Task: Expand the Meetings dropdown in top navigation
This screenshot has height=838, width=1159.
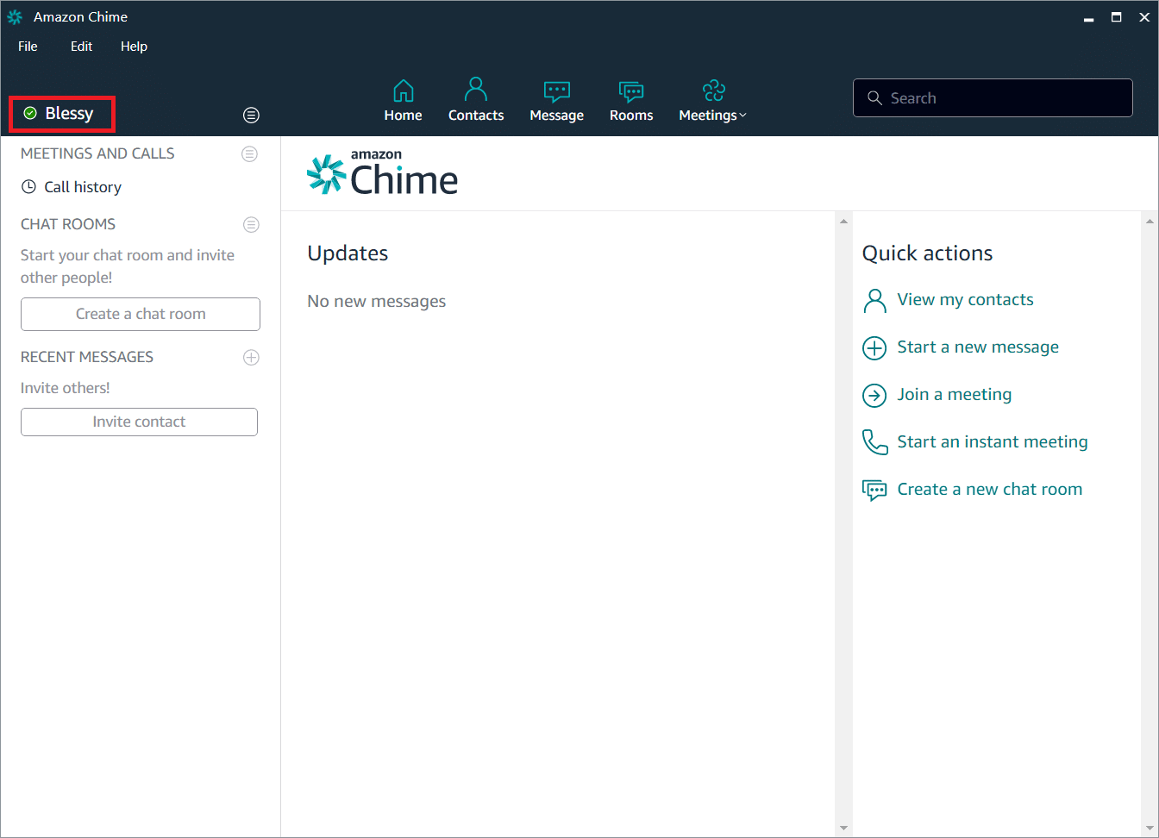Action: point(713,115)
